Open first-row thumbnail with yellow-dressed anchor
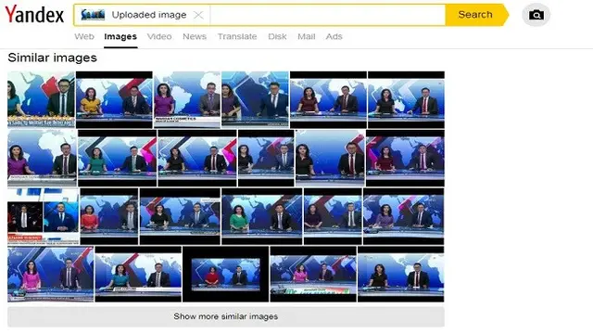 114,99
